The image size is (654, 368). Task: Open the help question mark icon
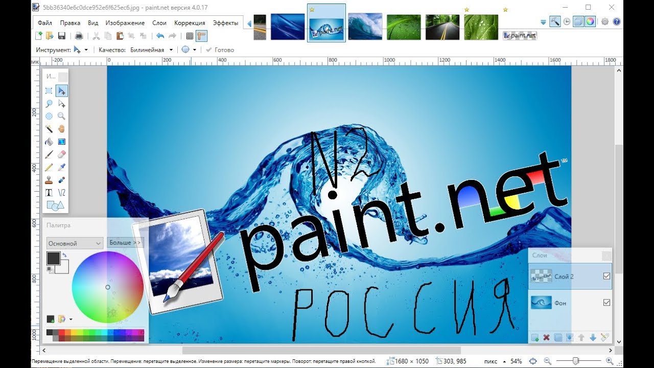coord(617,21)
